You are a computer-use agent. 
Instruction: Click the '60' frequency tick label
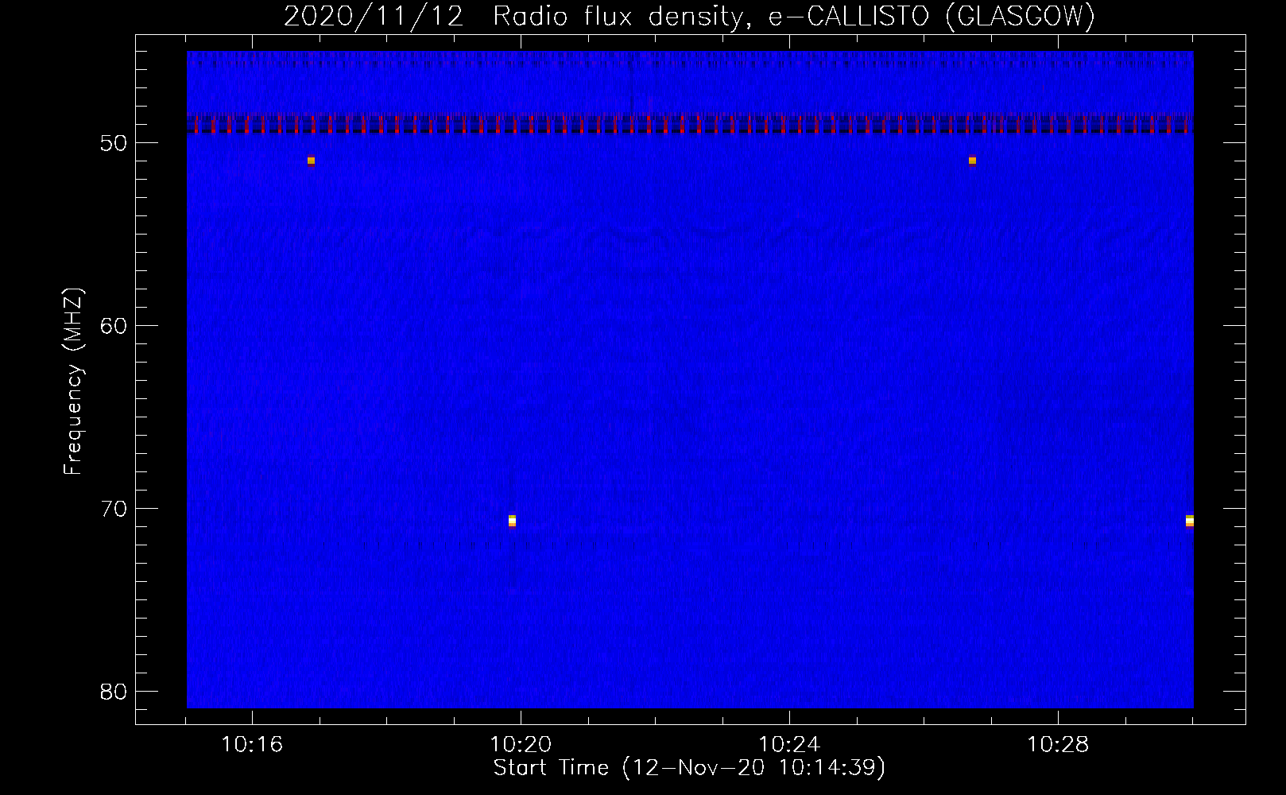(x=113, y=326)
